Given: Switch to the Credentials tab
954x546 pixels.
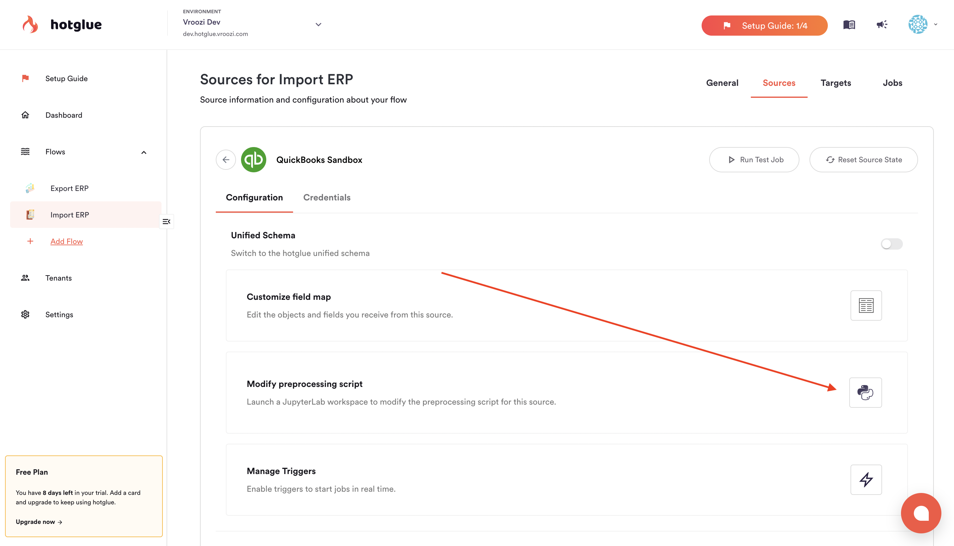Looking at the screenshot, I should pos(327,197).
